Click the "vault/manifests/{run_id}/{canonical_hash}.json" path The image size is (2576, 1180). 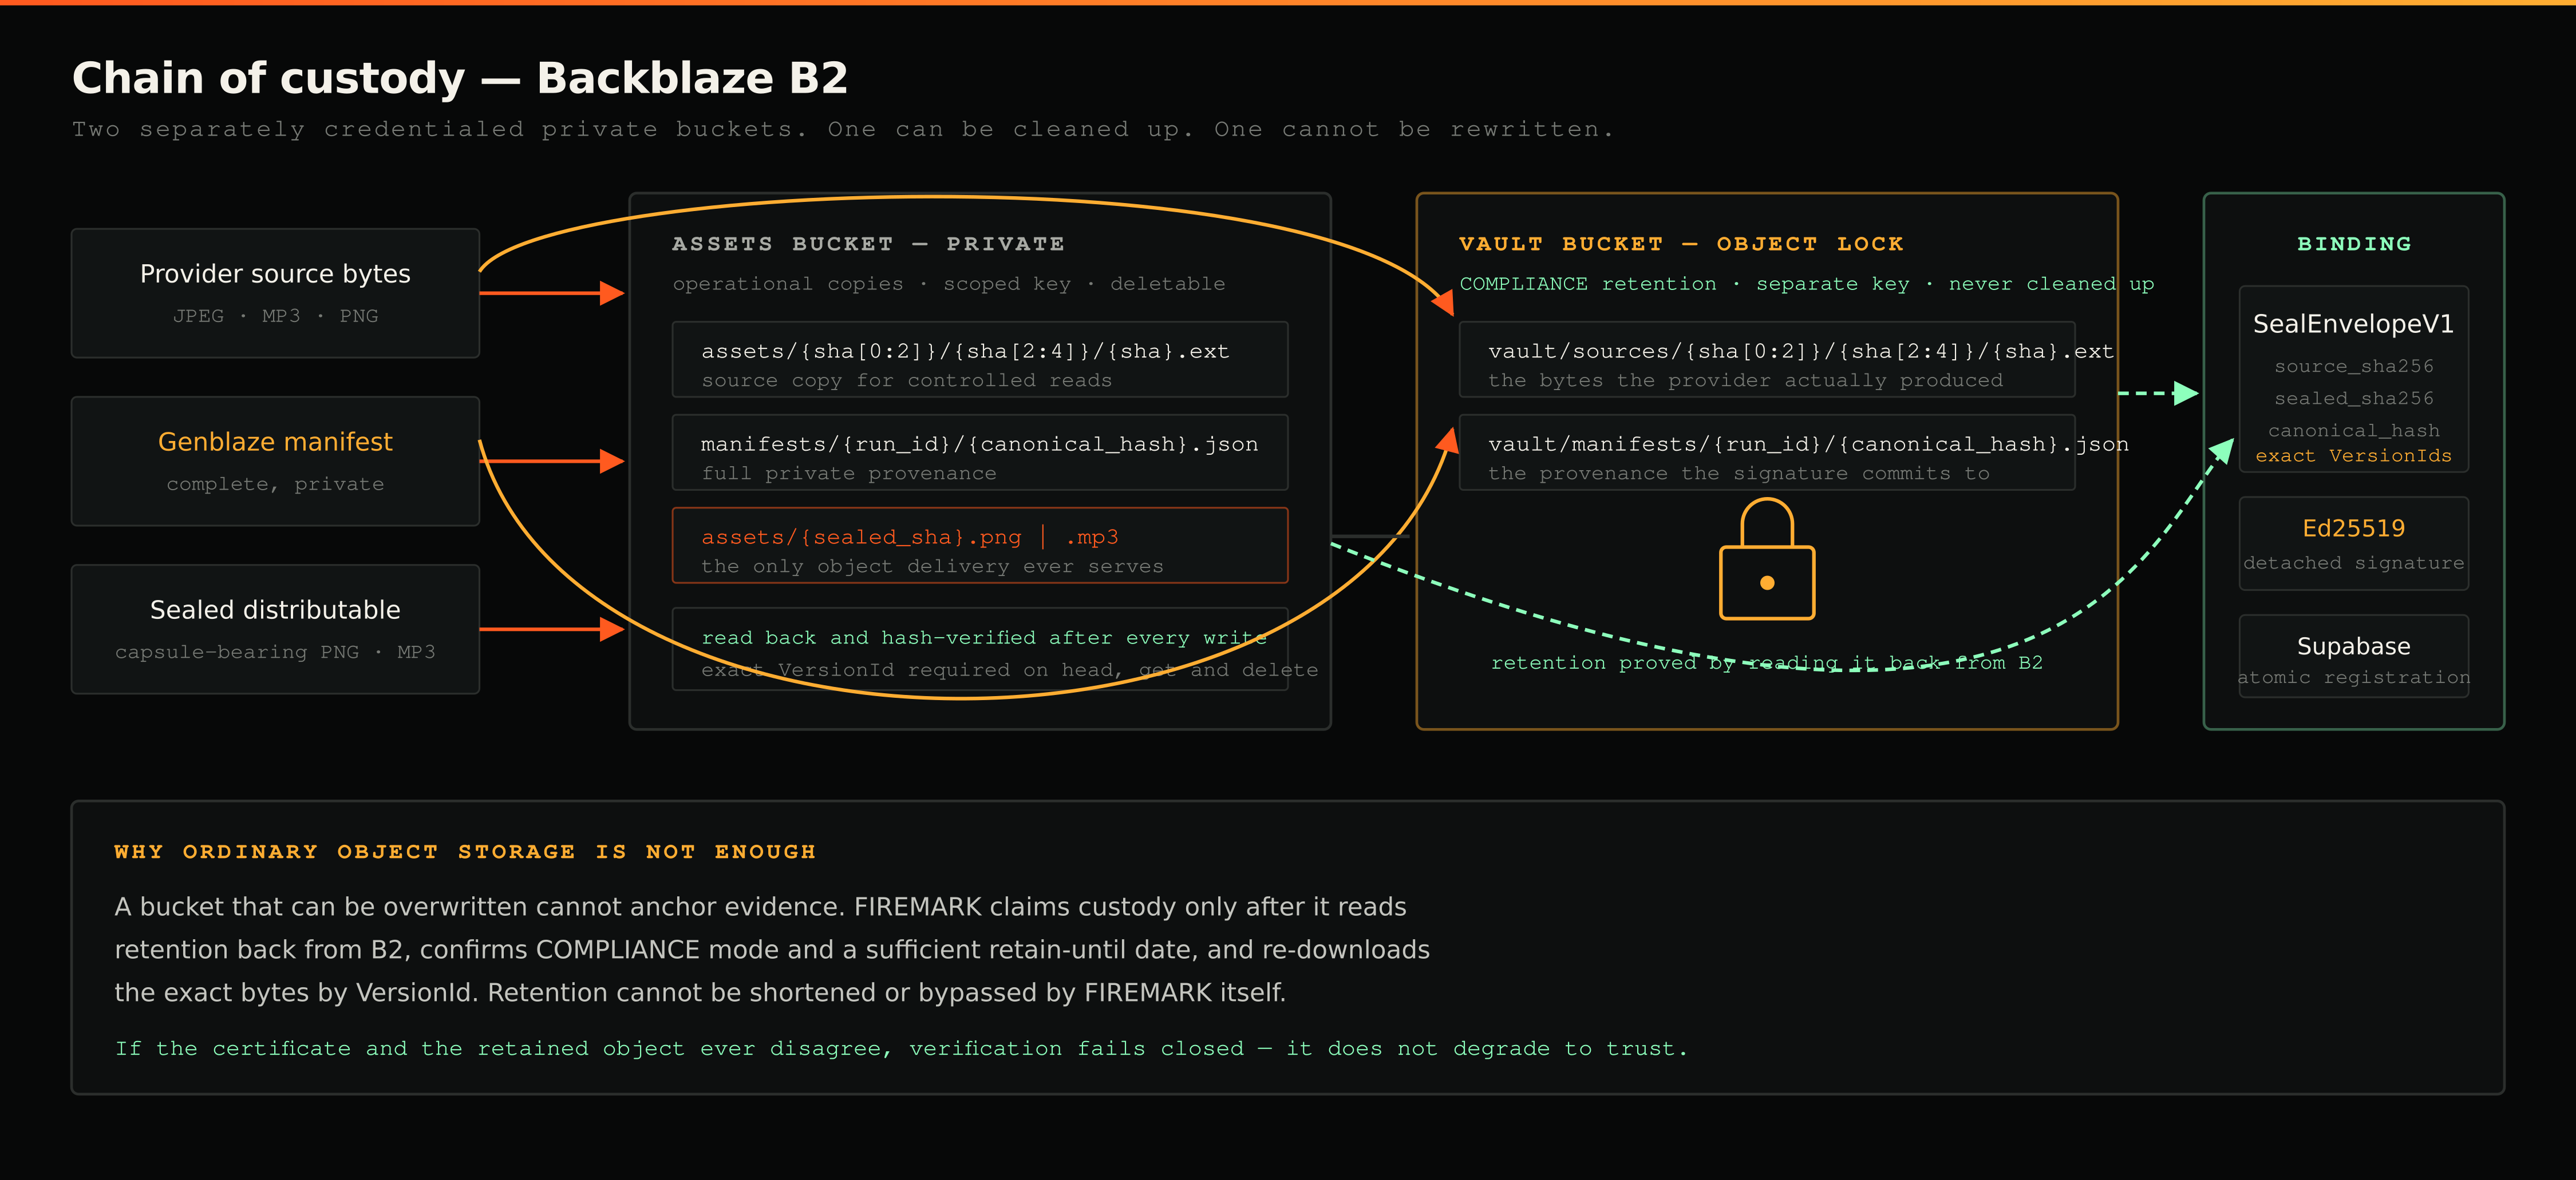1808,444
